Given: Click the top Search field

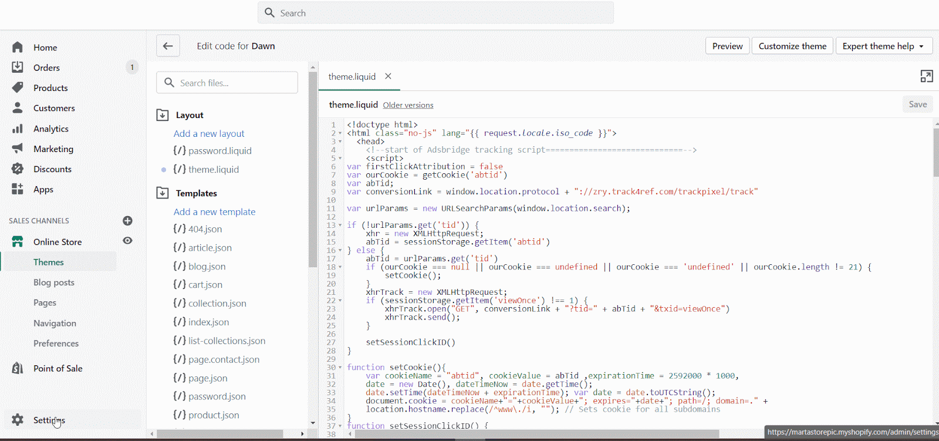Looking at the screenshot, I should click(x=435, y=13).
